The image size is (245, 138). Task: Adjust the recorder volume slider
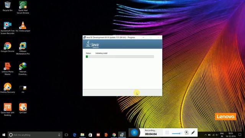177,133
